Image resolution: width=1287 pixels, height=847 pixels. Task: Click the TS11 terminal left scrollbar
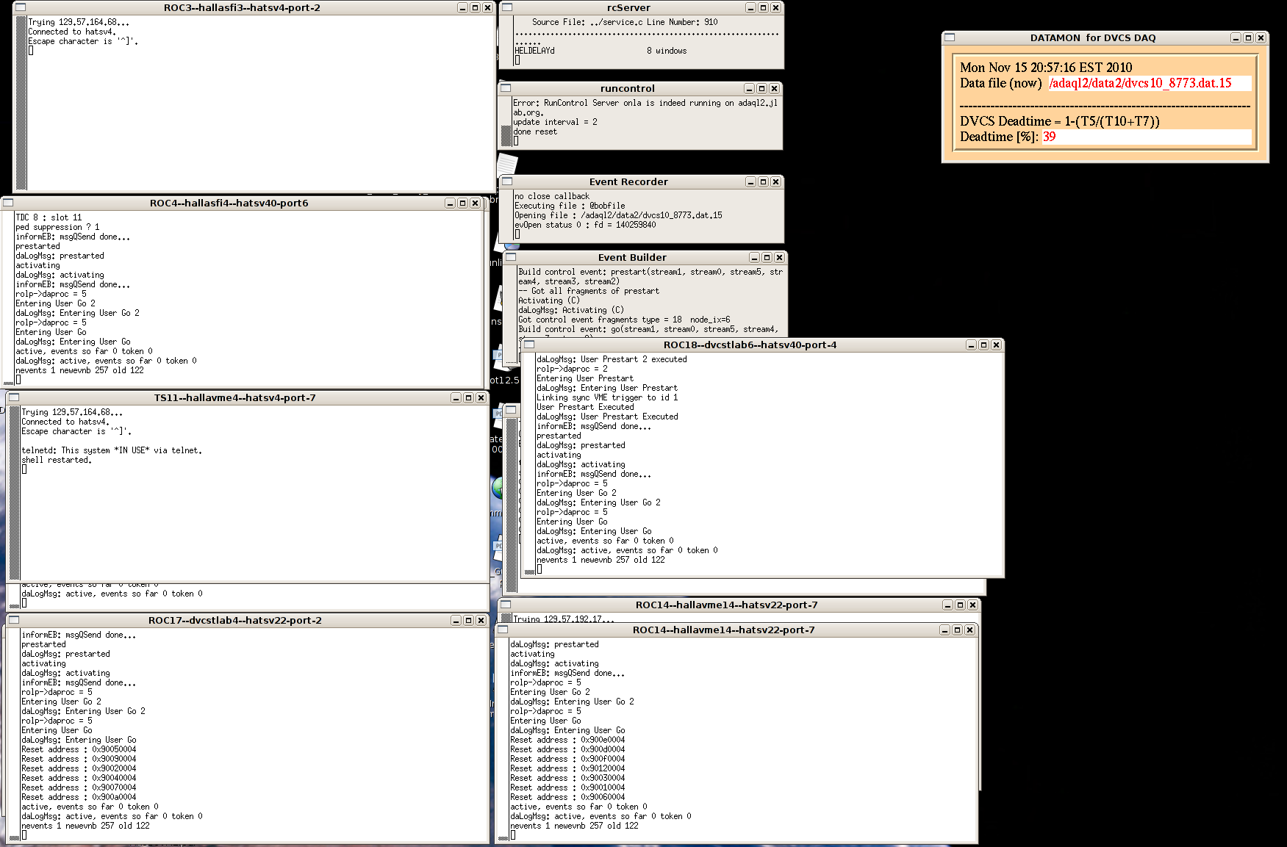(14, 492)
